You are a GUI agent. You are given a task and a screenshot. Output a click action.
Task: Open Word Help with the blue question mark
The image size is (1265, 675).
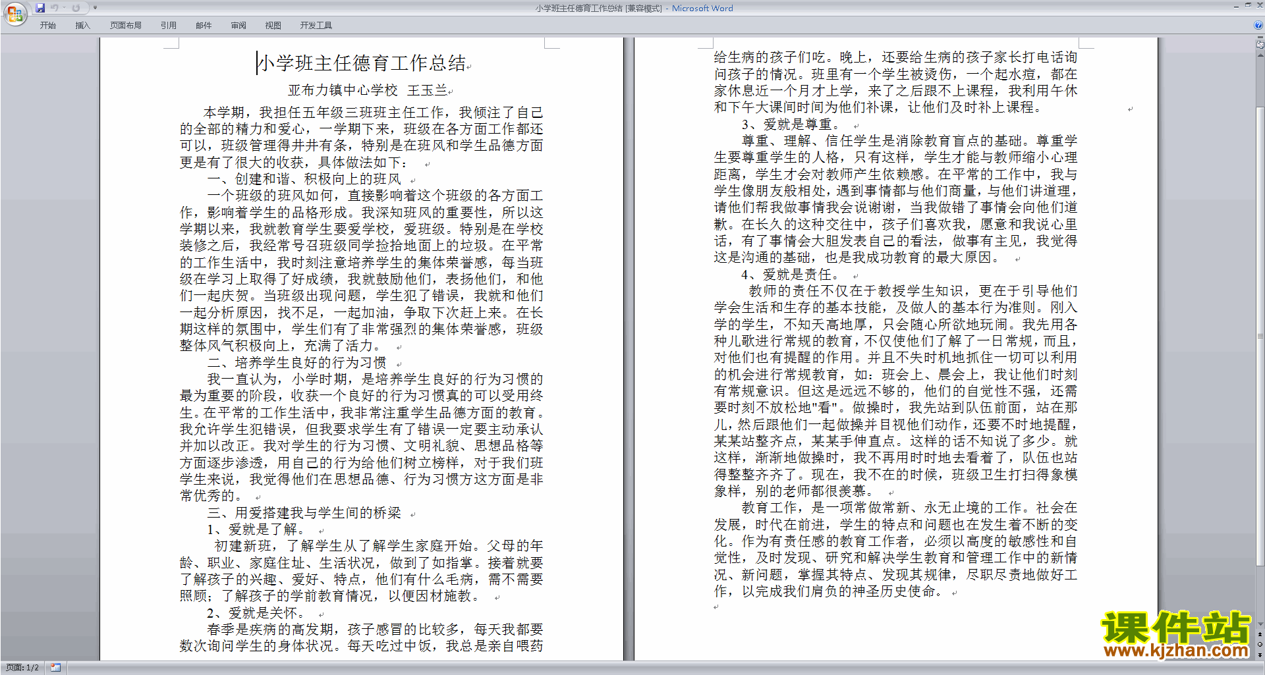(x=1258, y=25)
